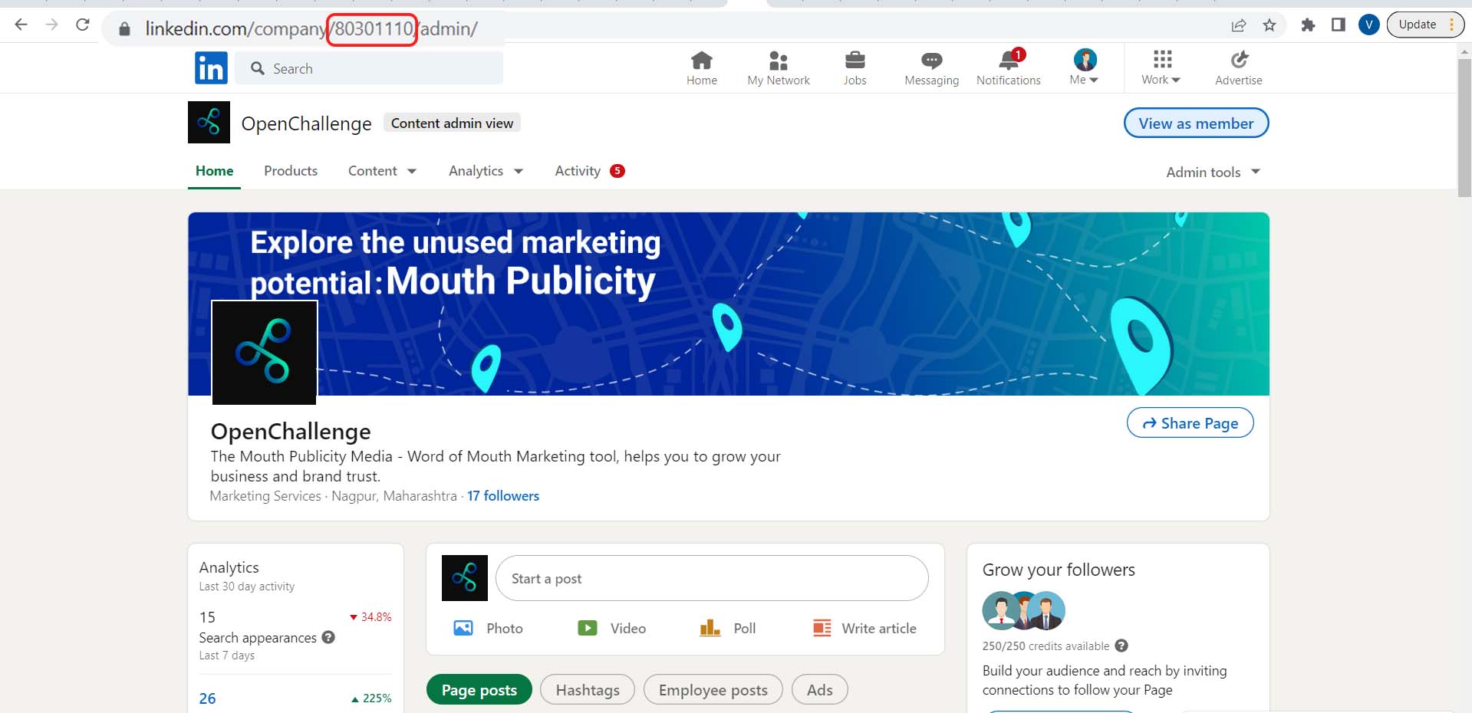Screen dimensions: 1472x713
Task: Open the Activity tab
Action: point(589,170)
